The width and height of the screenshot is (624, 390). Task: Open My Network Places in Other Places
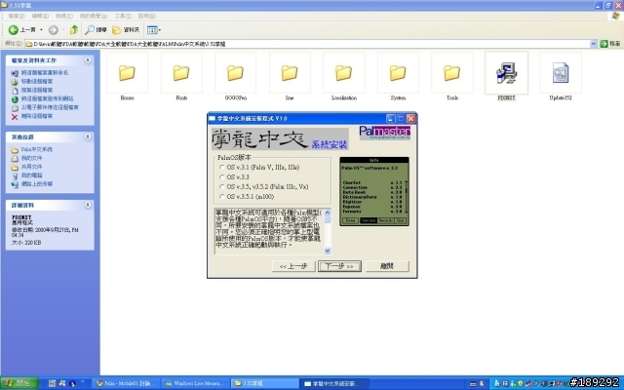[37, 184]
